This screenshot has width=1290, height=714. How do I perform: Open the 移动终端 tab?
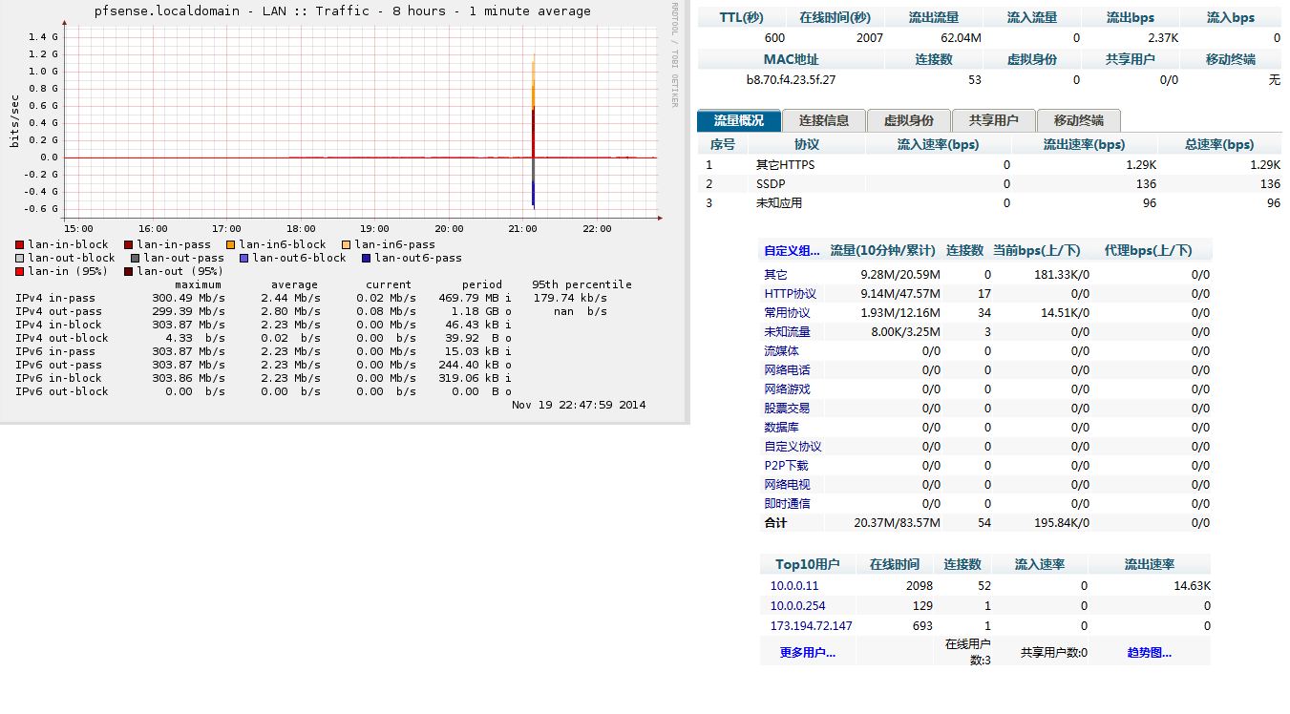pos(1079,120)
